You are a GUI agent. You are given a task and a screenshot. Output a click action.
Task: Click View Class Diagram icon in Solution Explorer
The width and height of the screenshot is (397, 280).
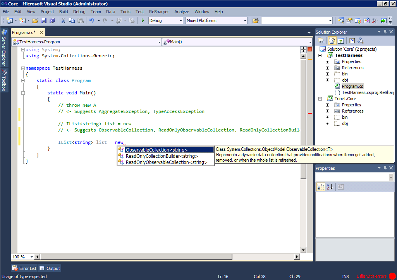[361, 41]
